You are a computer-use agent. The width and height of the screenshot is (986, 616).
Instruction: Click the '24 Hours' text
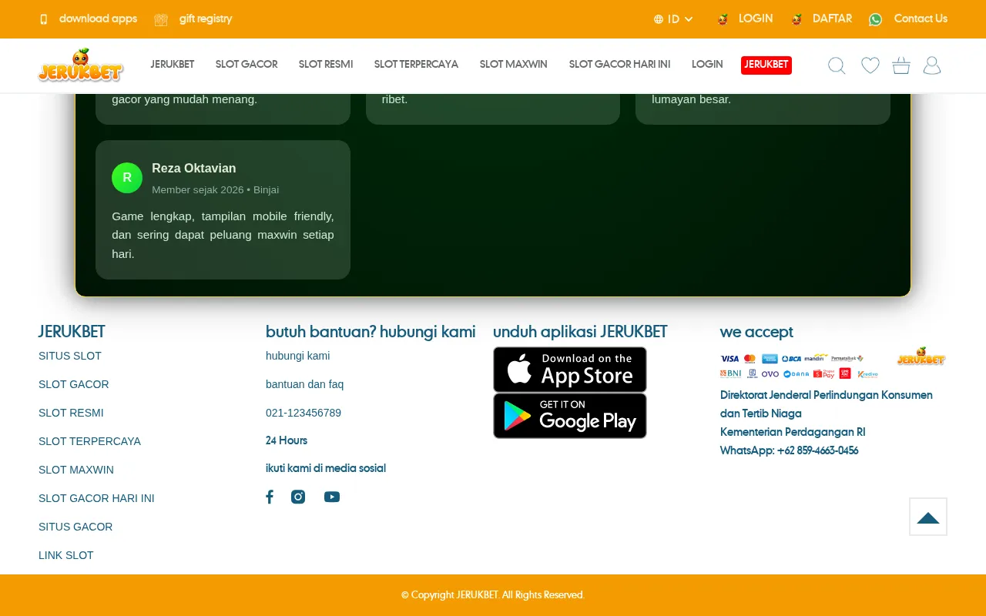coord(287,440)
